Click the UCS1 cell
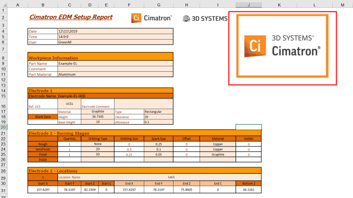This screenshot has height=198, width=353. click(69, 104)
